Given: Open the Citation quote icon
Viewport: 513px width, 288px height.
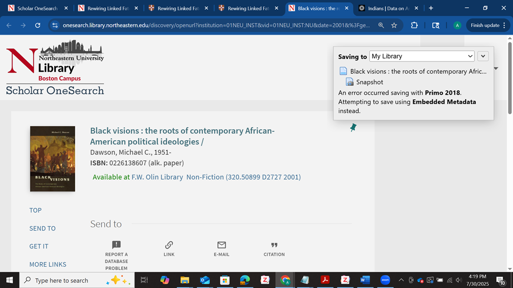Looking at the screenshot, I should [x=274, y=245].
